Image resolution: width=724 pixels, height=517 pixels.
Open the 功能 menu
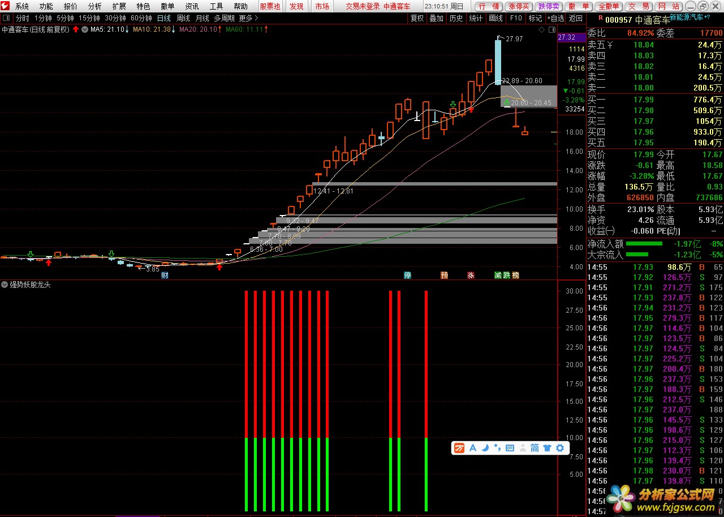click(x=46, y=7)
